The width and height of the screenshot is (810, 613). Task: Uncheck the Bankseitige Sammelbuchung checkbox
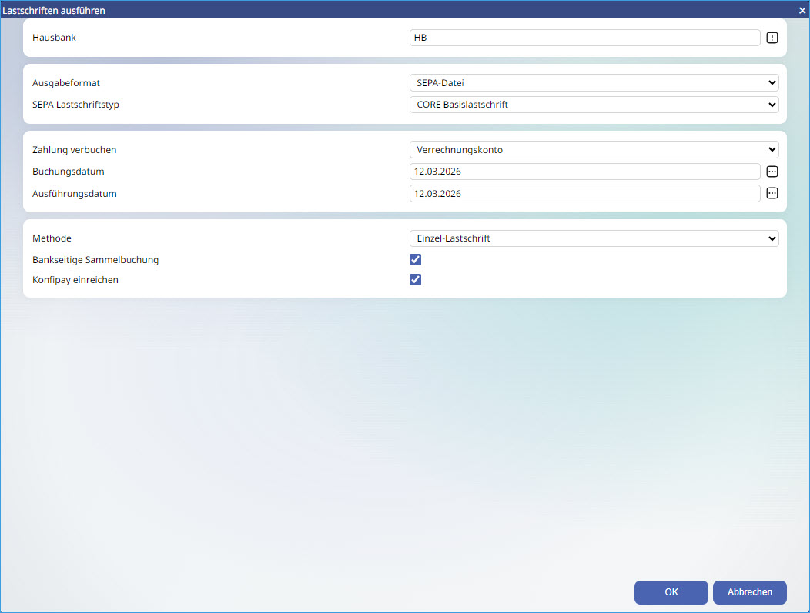click(416, 260)
